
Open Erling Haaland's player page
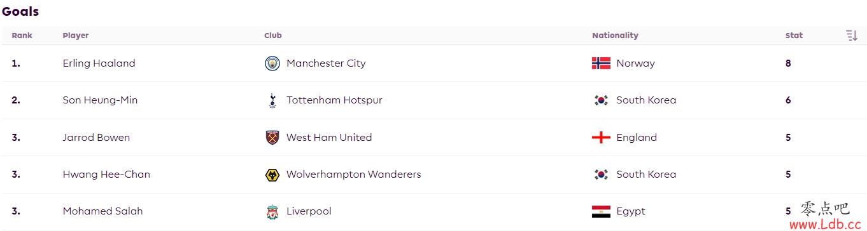(x=99, y=63)
